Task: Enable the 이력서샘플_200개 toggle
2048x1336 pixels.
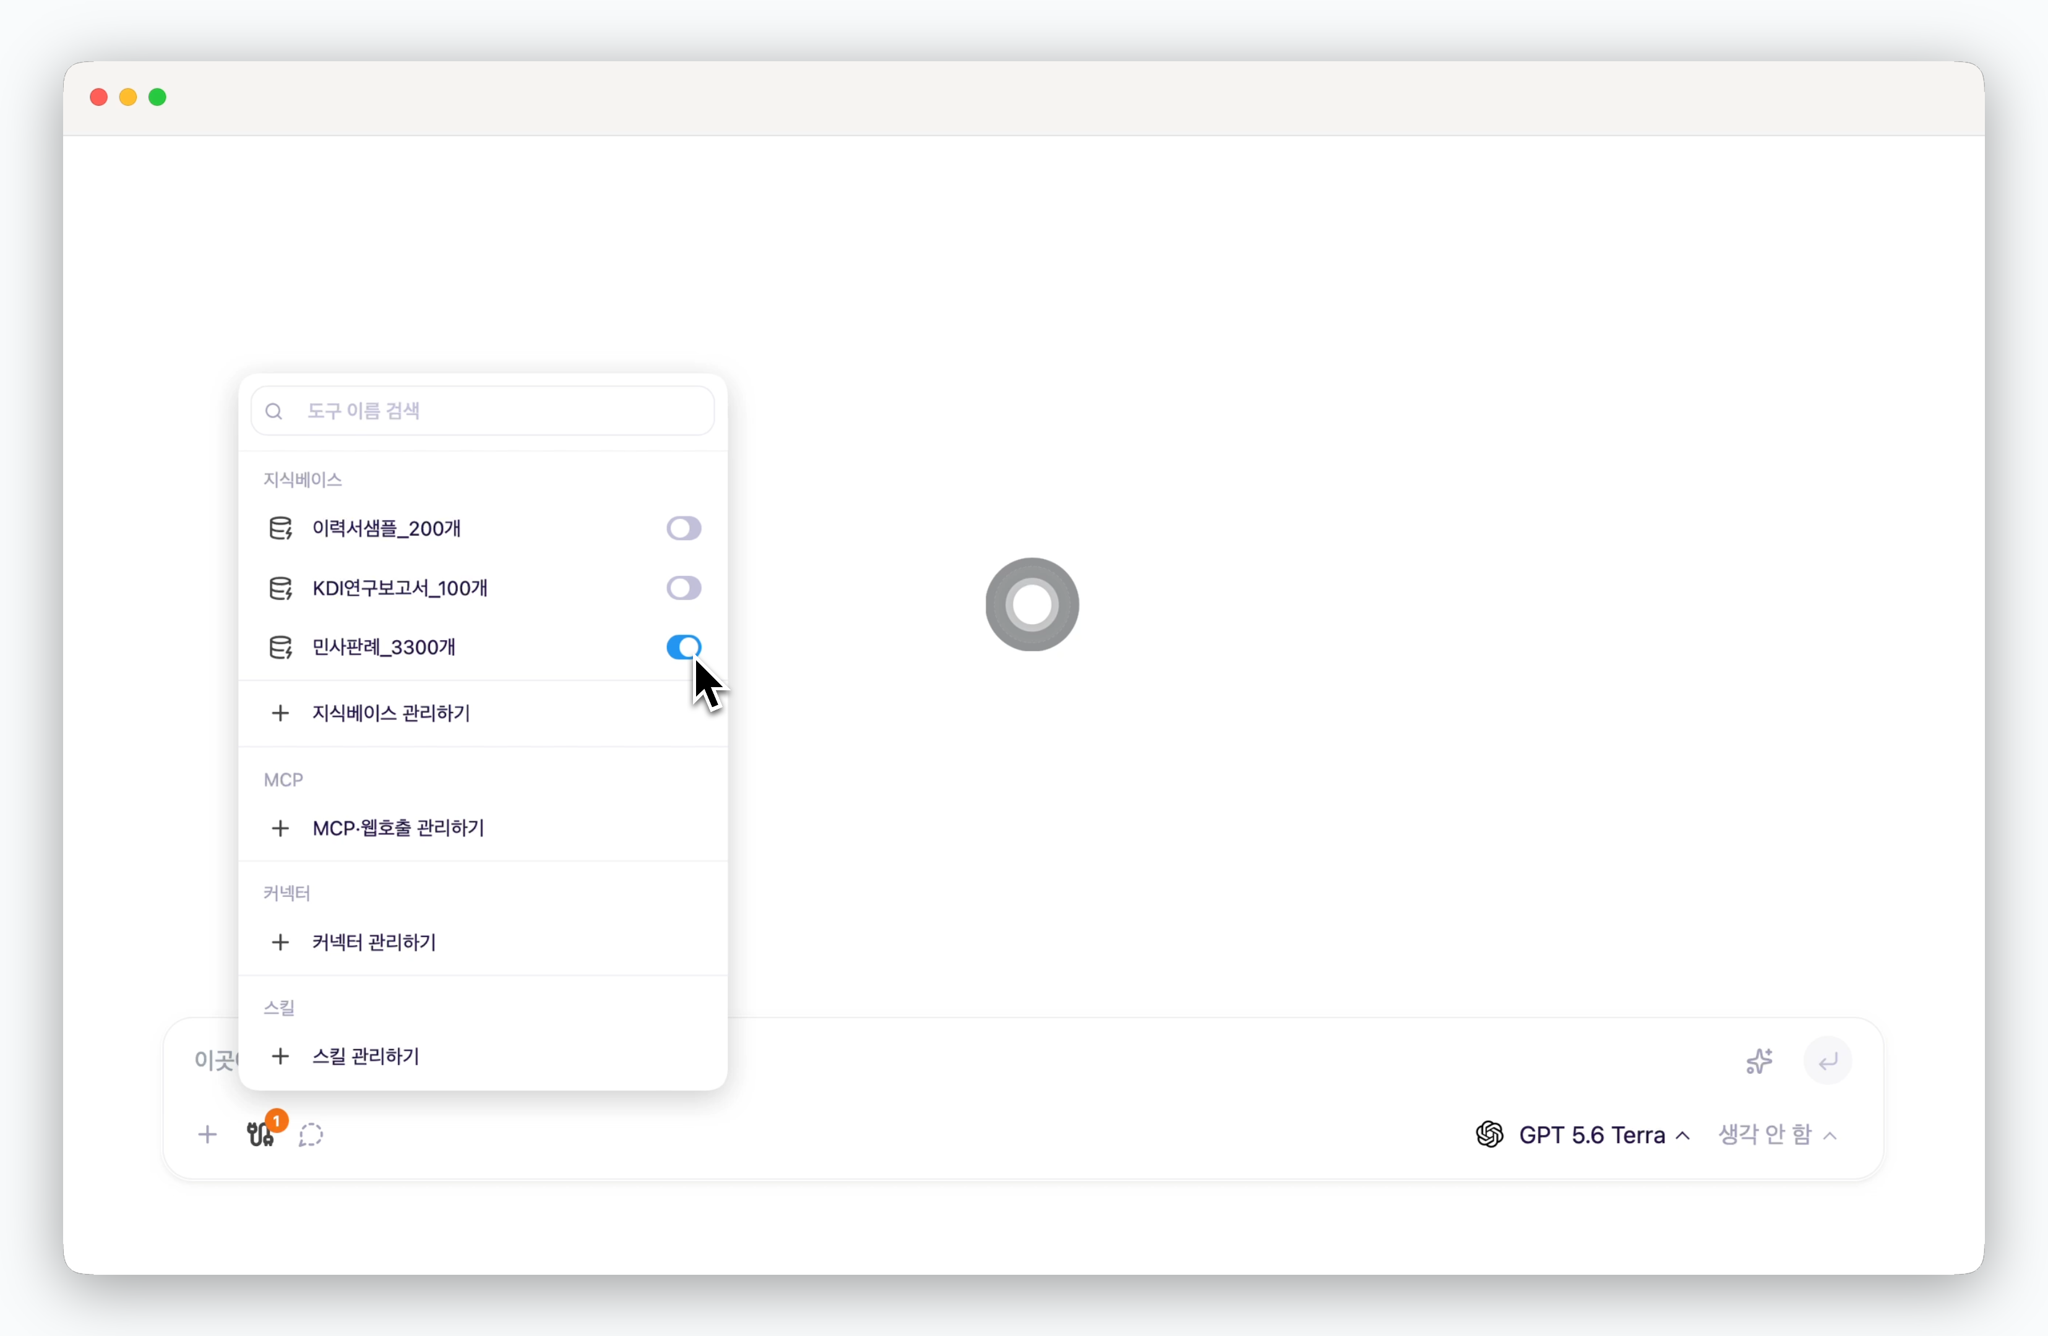Action: pyautogui.click(x=684, y=528)
